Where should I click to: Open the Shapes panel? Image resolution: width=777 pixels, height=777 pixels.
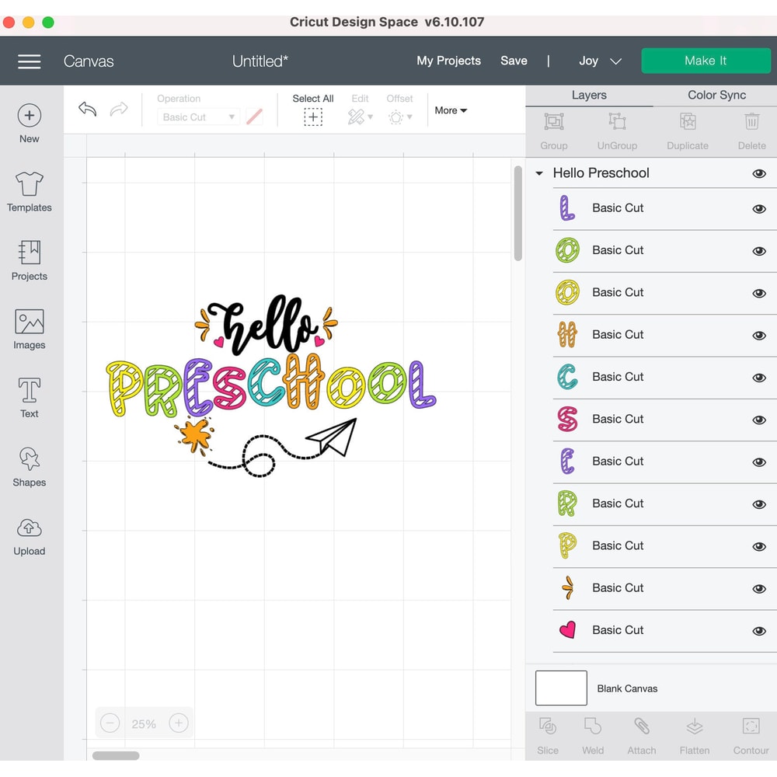tap(29, 466)
